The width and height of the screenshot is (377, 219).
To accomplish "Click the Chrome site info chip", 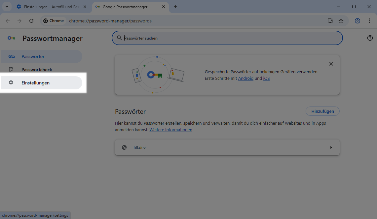I will [x=54, y=21].
